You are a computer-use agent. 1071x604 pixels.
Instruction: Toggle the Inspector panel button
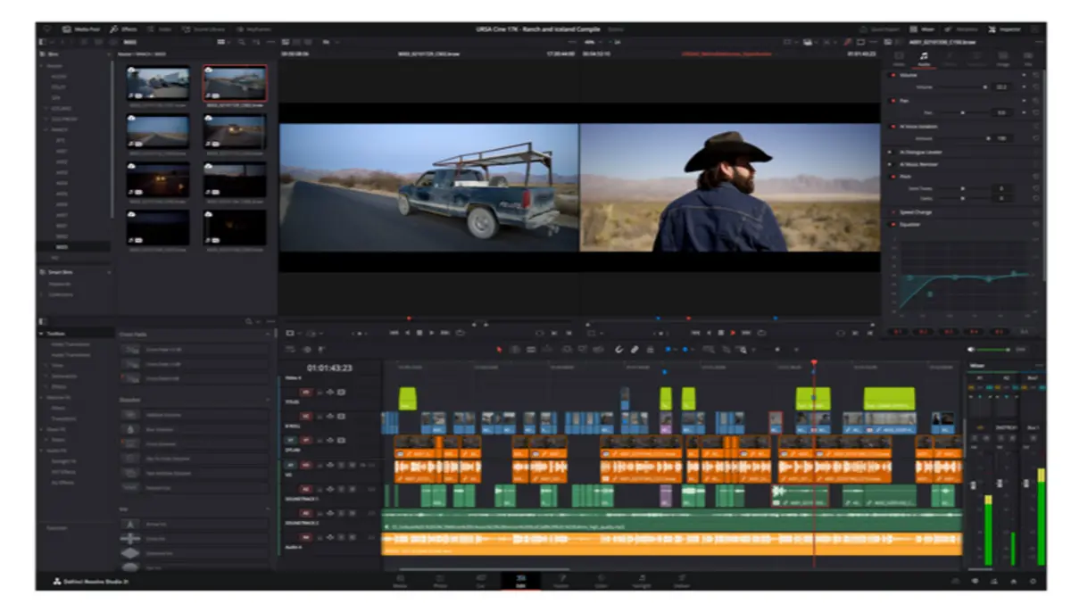point(1005,29)
